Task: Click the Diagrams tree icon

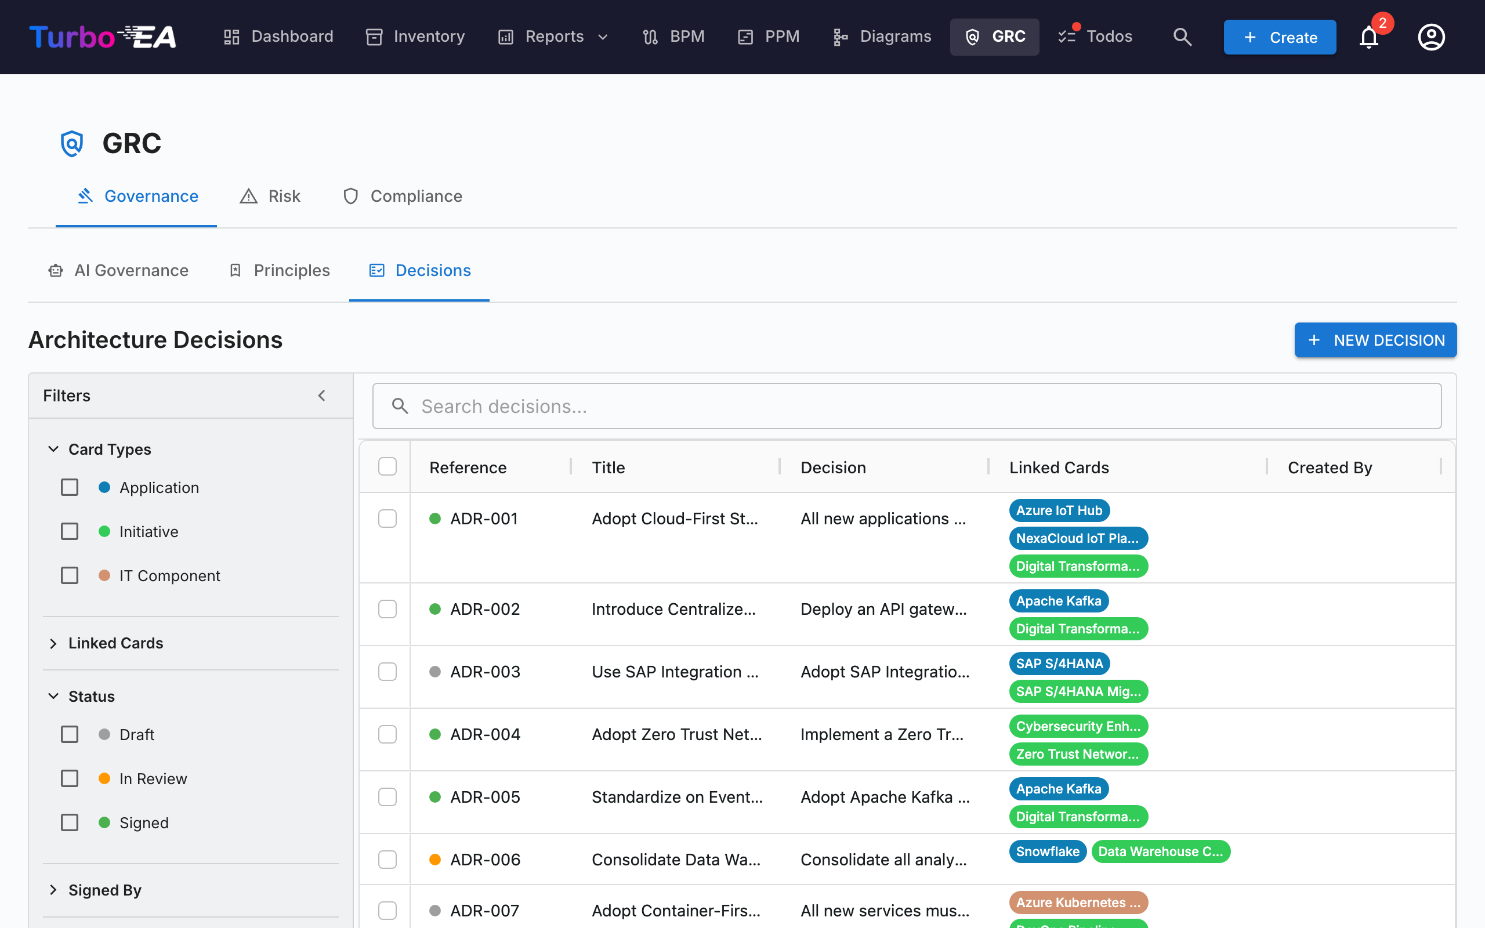Action: pyautogui.click(x=840, y=37)
